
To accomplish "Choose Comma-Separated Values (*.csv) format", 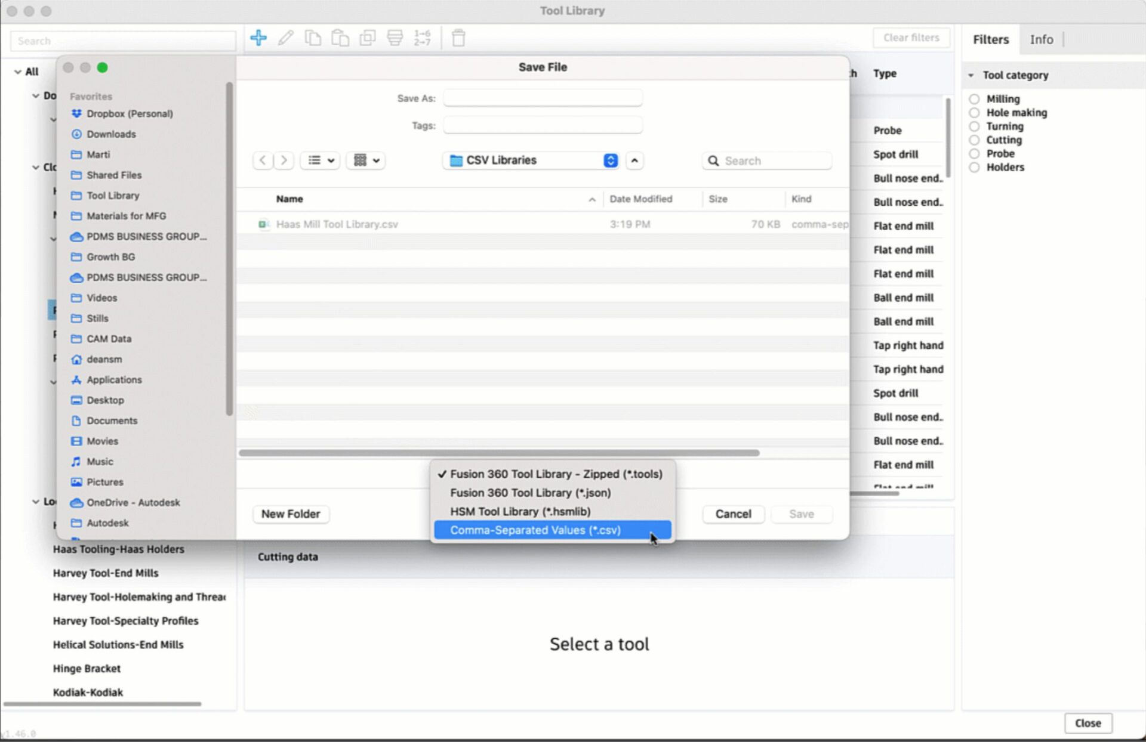I will [x=535, y=530].
